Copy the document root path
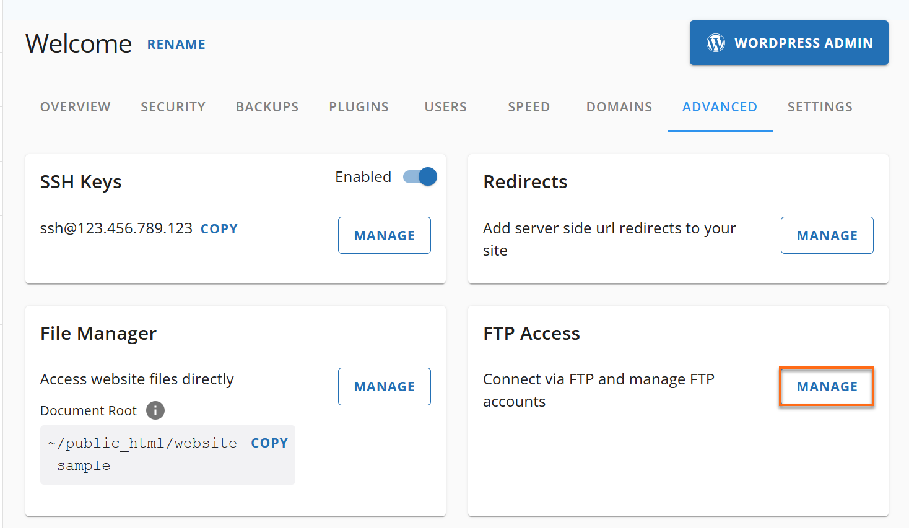Screen dimensions: 909x528 point(269,443)
